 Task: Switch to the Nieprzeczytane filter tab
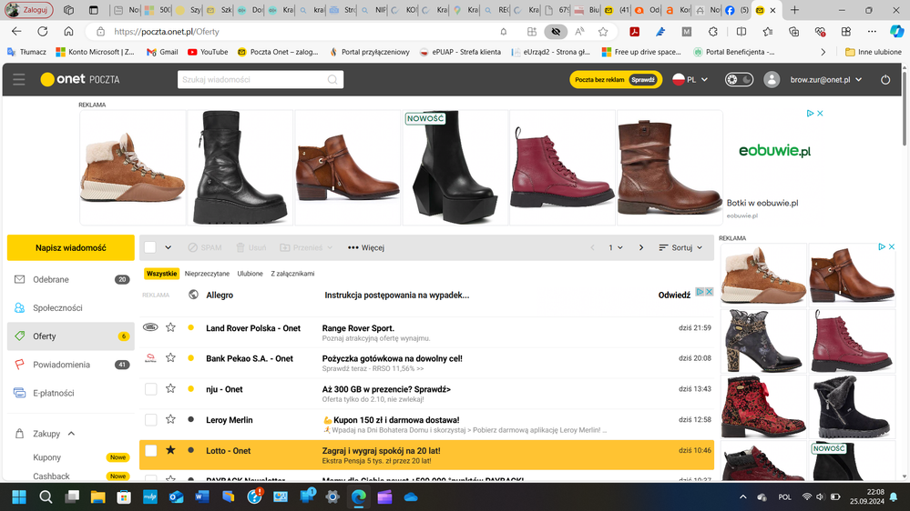pos(207,274)
